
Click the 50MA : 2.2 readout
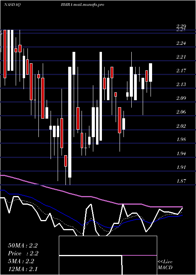(x=23, y=246)
